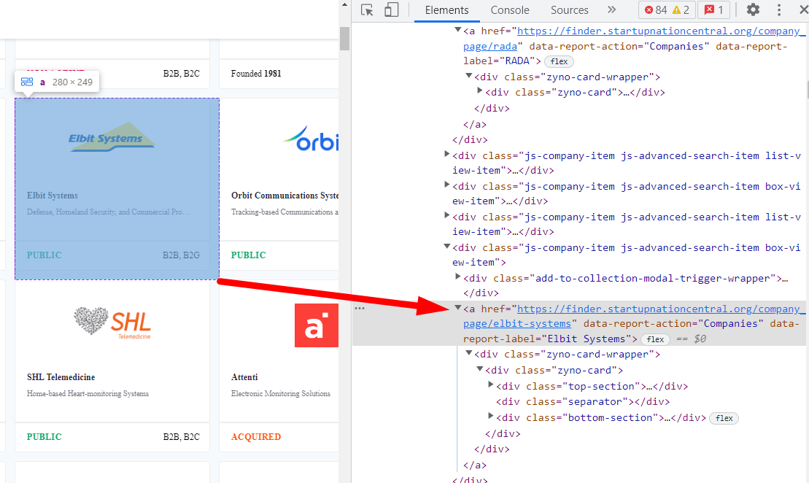Click the B2B, B2G label on Elbit card

coord(181,255)
